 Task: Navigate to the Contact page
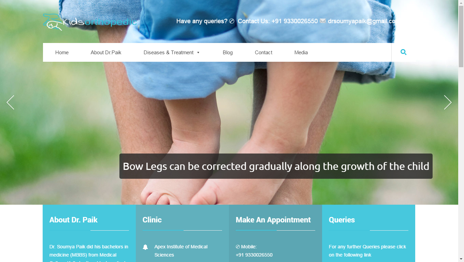pyautogui.click(x=263, y=53)
